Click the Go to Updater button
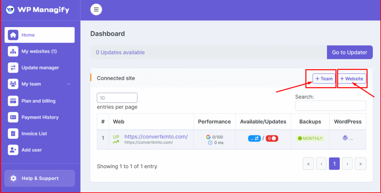 tap(350, 52)
